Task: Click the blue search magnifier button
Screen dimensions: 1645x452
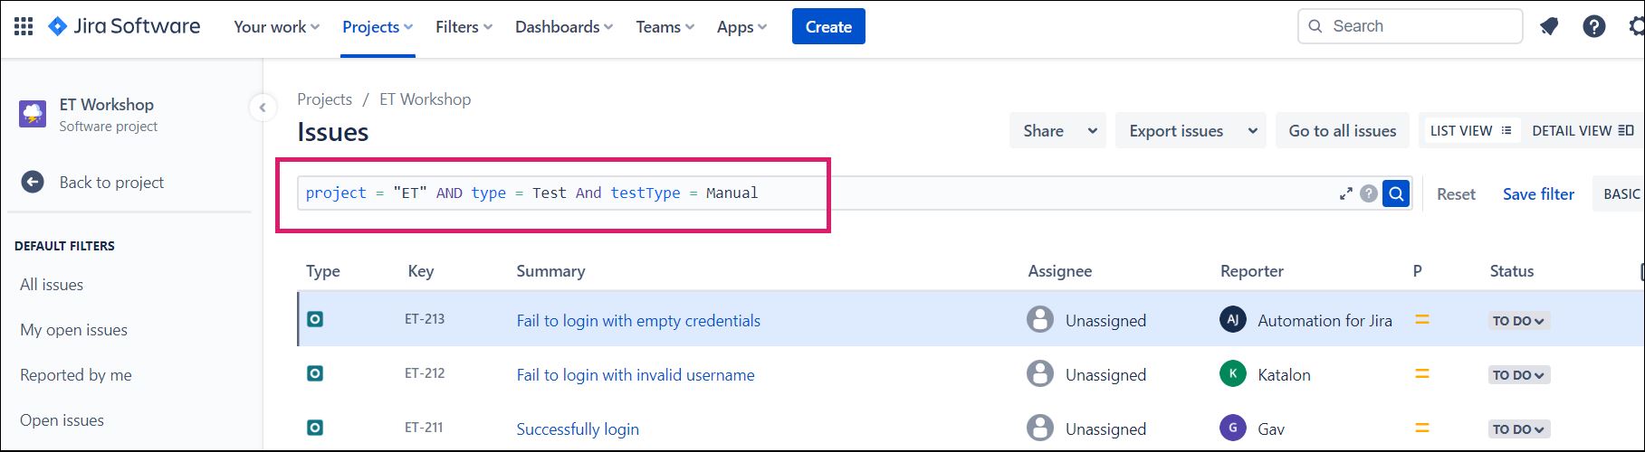Action: click(x=1395, y=193)
